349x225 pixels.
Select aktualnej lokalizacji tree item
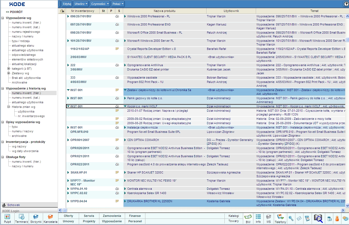[x=24, y=64]
